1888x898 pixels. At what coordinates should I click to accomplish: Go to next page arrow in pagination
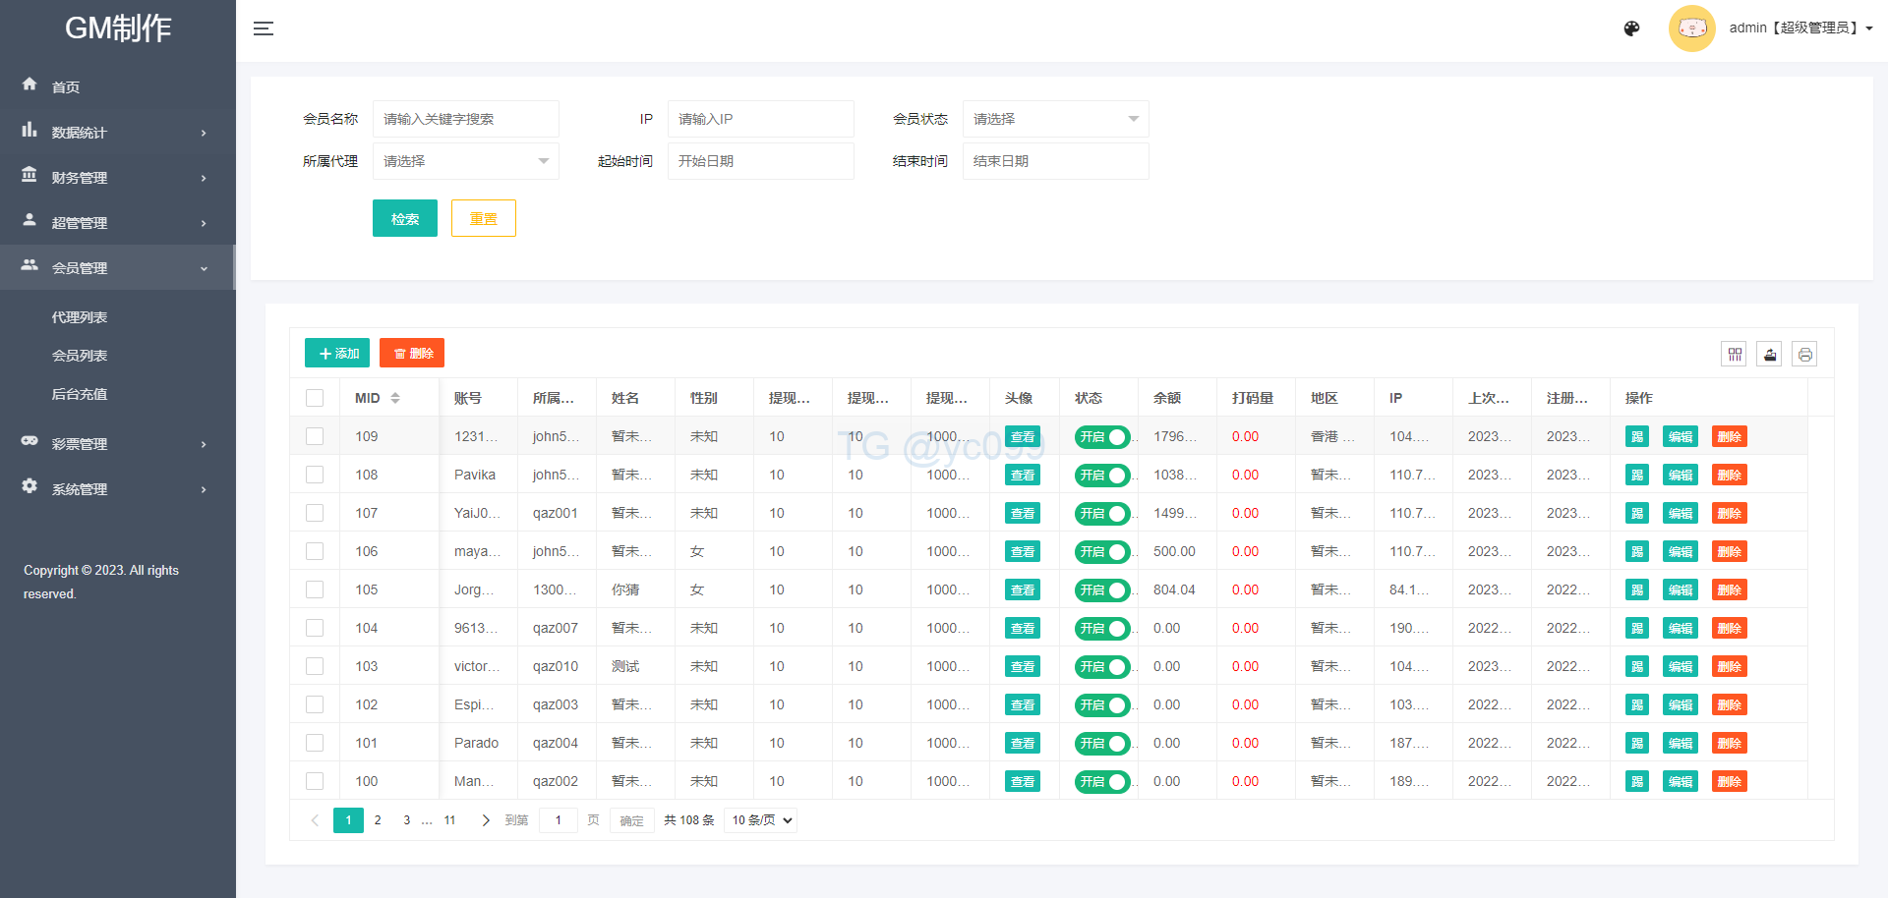tap(485, 820)
